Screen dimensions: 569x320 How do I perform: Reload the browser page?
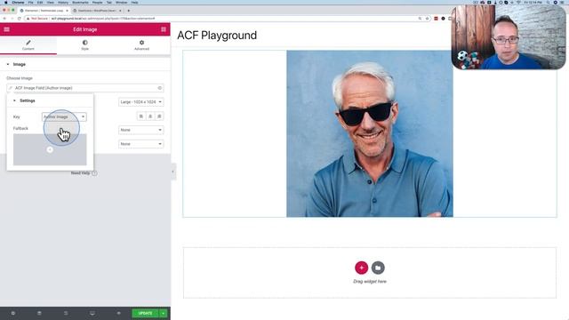point(20,19)
